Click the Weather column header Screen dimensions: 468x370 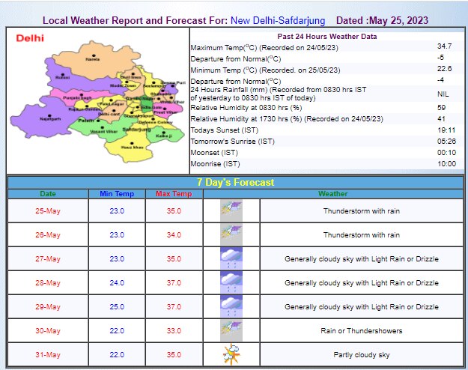[332, 194]
